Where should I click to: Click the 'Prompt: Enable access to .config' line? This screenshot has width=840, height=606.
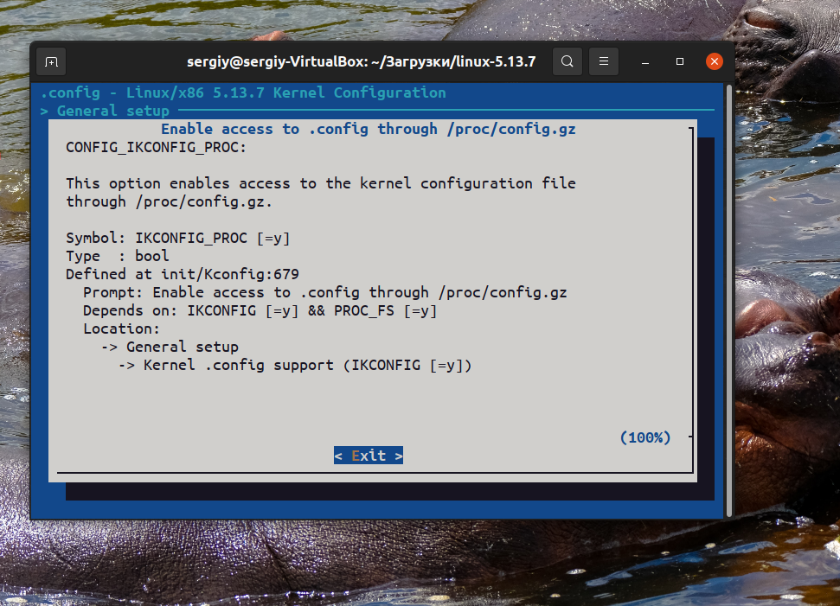pyautogui.click(x=324, y=292)
